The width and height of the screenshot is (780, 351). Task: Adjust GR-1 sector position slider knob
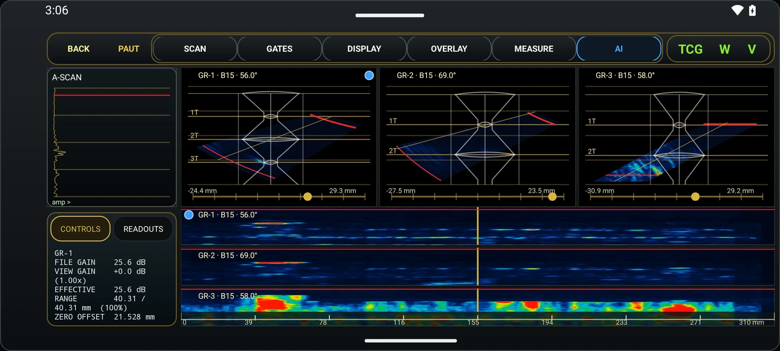[308, 196]
